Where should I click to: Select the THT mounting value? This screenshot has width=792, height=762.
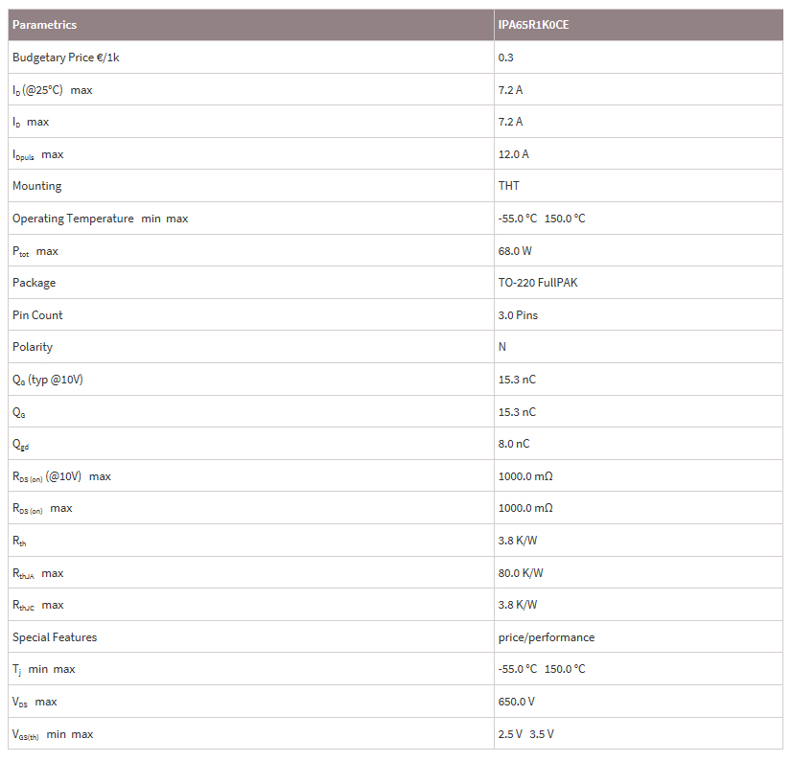pyautogui.click(x=509, y=186)
